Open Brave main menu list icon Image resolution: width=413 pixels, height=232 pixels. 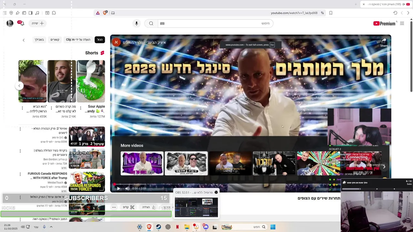coord(5,13)
